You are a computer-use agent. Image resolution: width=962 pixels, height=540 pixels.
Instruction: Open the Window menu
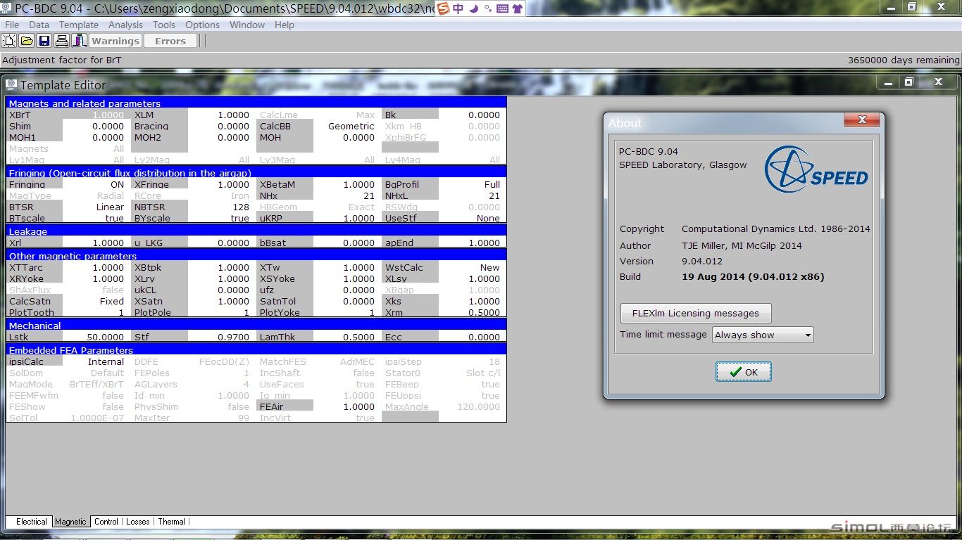coord(247,25)
